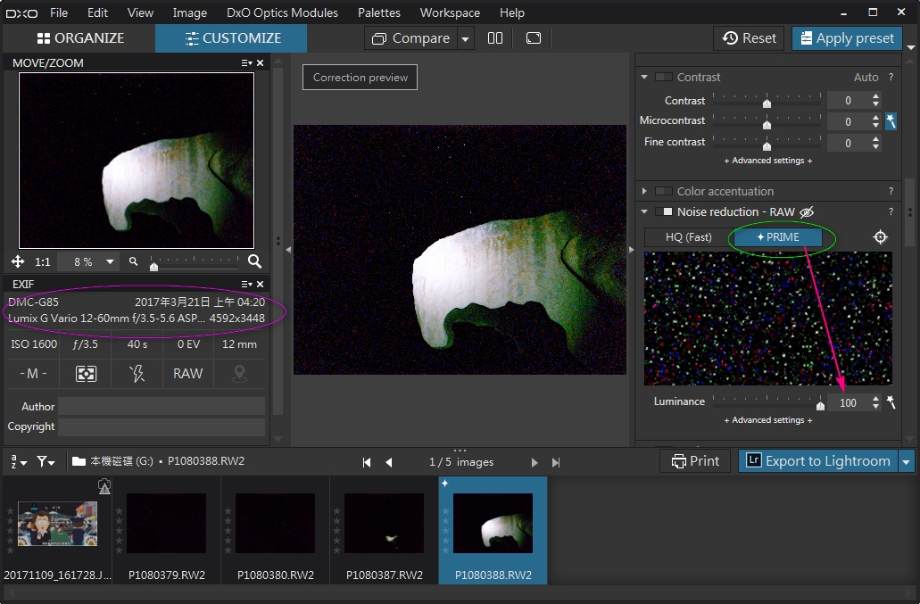Click the flash off icon in EXIF
This screenshot has width=920, height=604.
click(x=137, y=374)
